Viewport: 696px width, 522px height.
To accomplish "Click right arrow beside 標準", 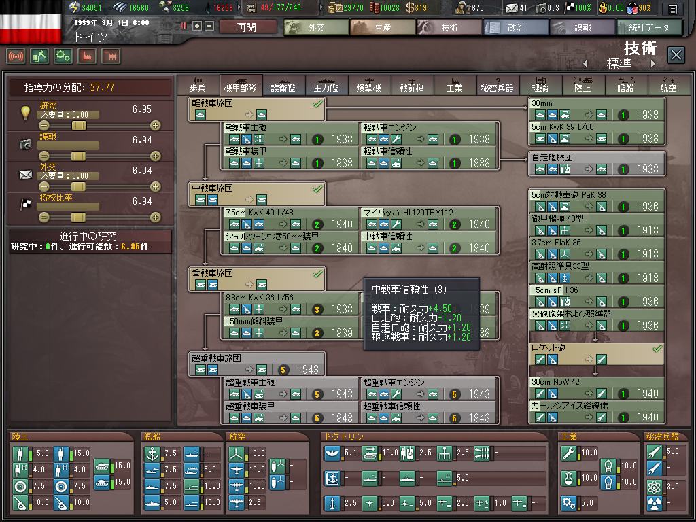I will coord(653,64).
